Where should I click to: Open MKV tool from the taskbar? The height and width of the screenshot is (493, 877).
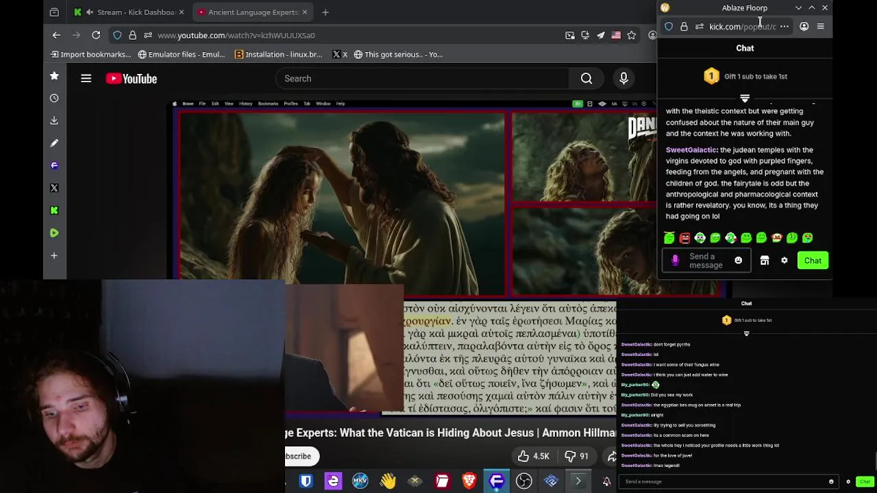360,481
